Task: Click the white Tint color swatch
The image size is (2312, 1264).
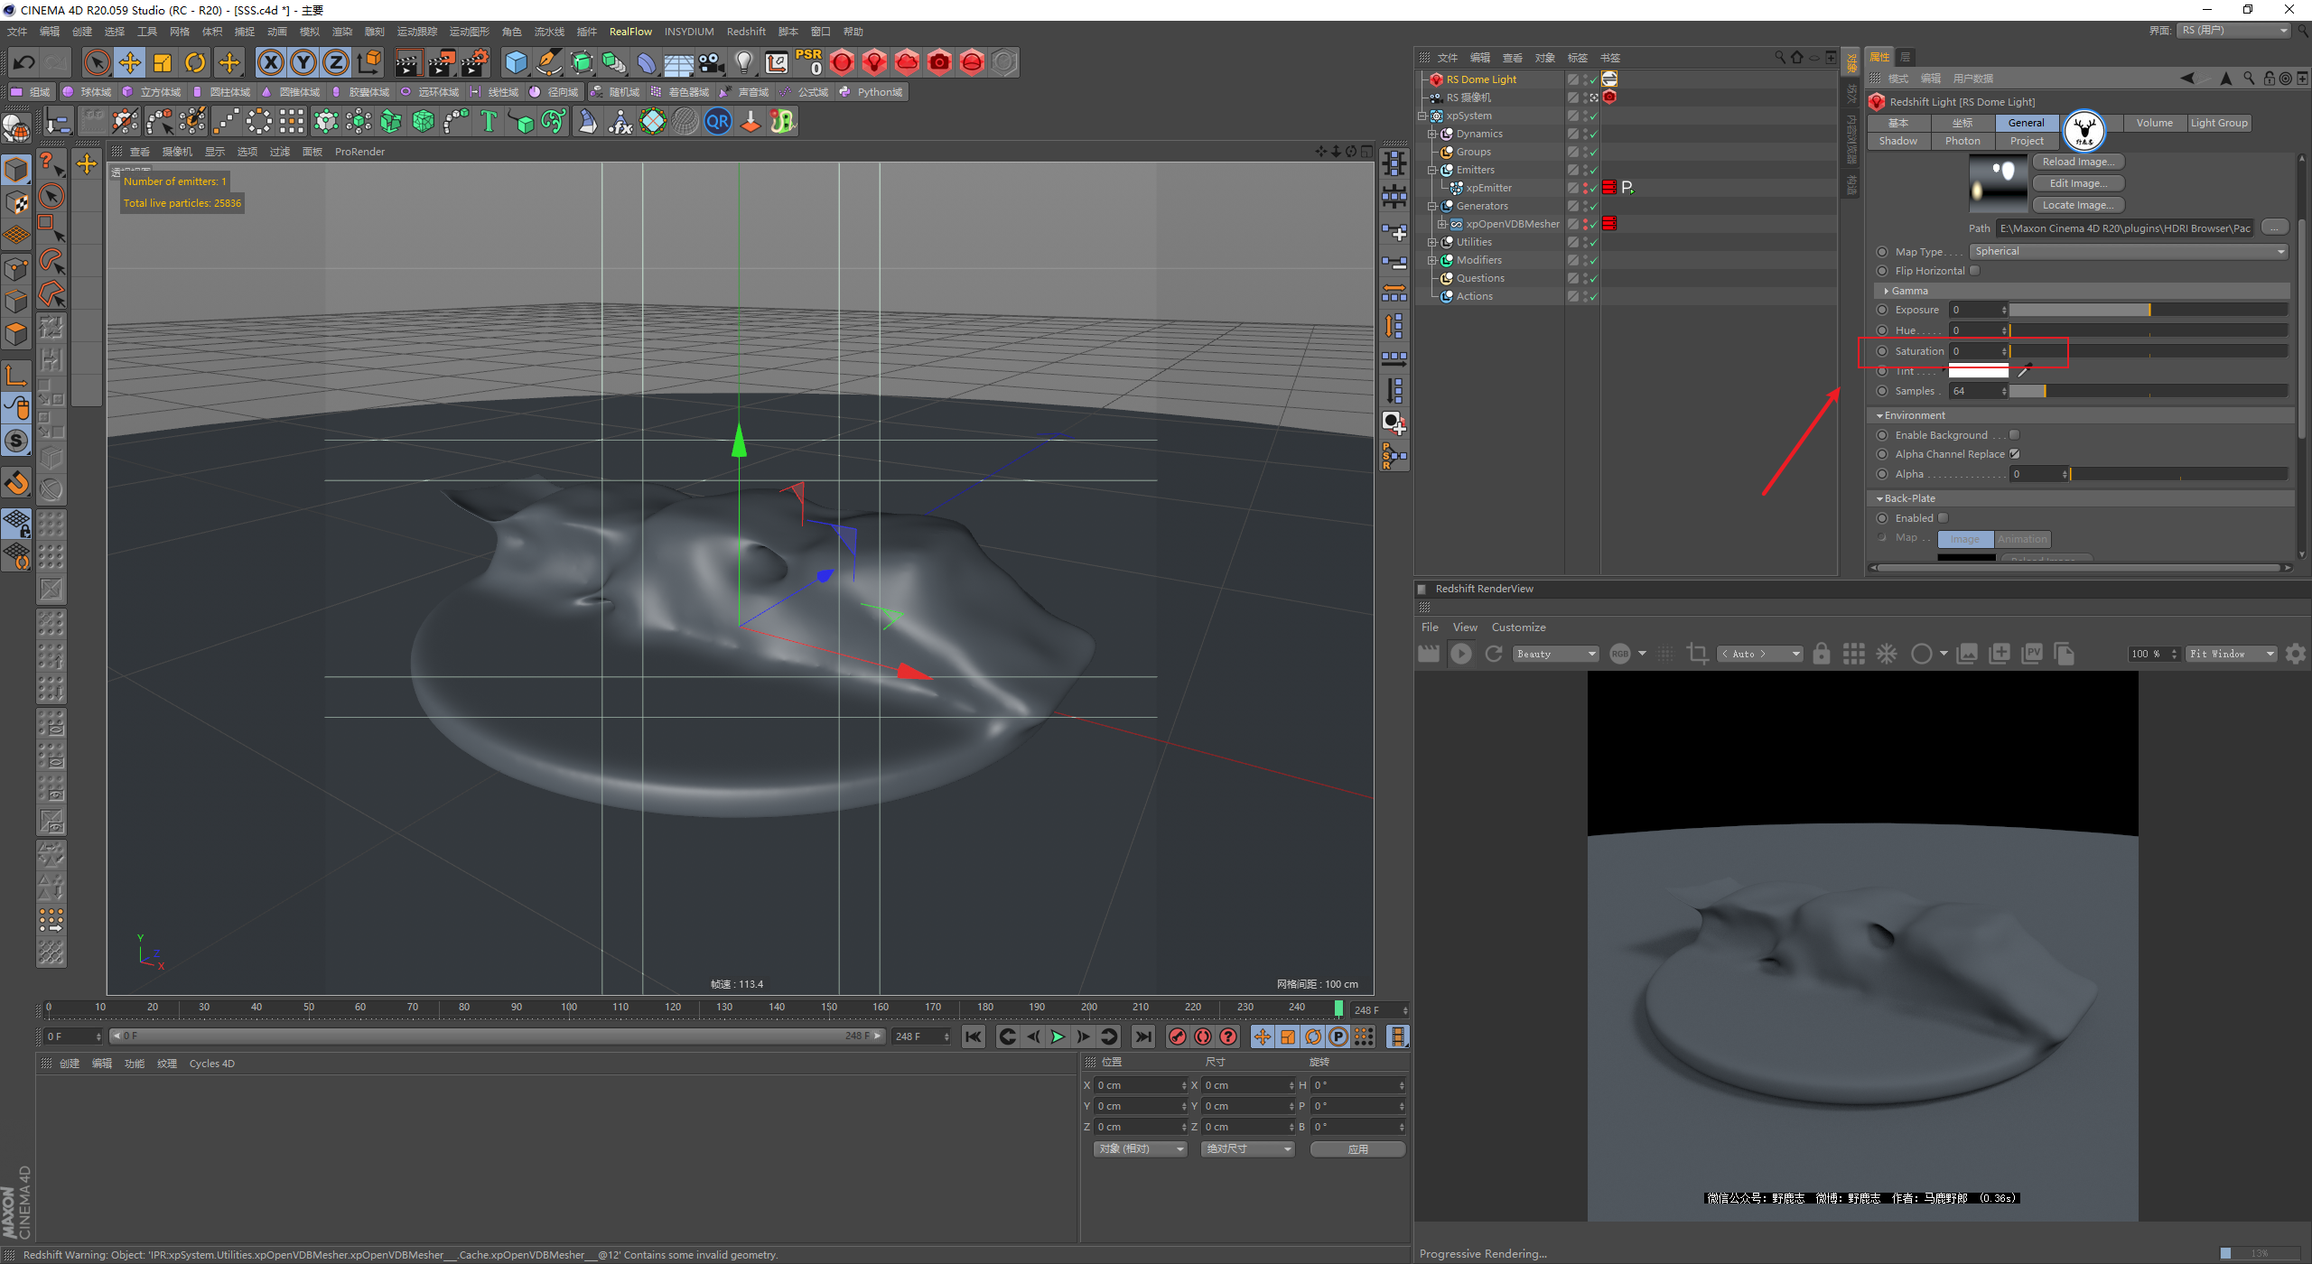Action: pyautogui.click(x=1978, y=371)
